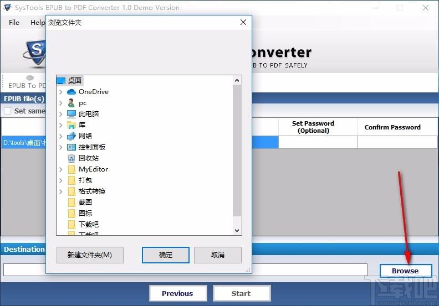
Task: Select the EPUB To PDF tab
Action: (27, 82)
